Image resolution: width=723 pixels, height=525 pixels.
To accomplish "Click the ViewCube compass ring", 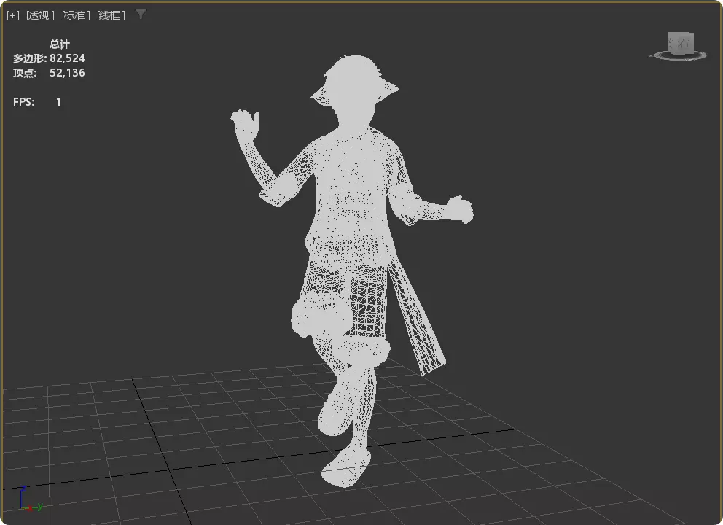I will click(x=679, y=56).
